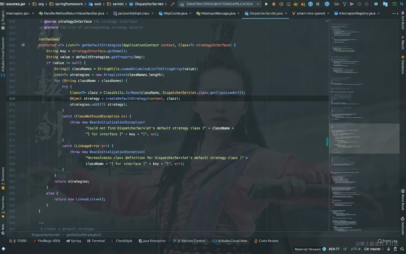Open the 1: Project tool window
406x254 pixels.
(3, 20)
